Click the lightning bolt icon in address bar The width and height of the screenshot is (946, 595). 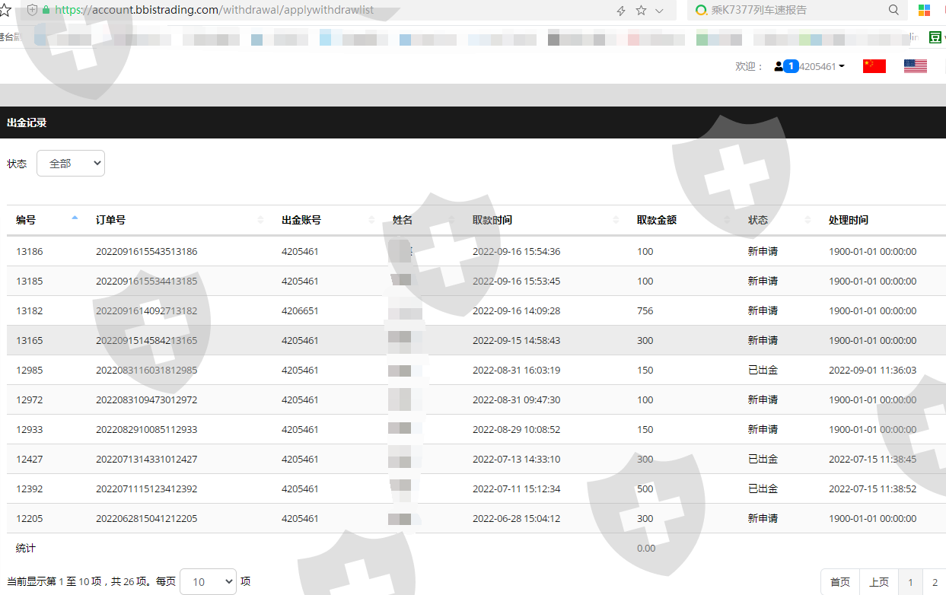point(621,11)
